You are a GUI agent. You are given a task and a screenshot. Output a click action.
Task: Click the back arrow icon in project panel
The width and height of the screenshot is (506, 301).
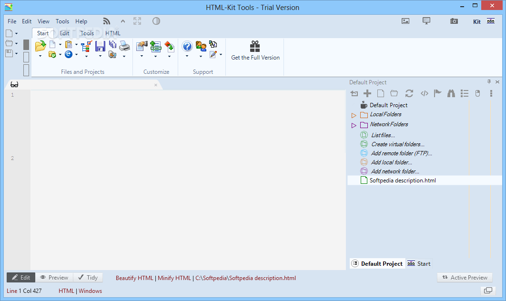click(354, 93)
